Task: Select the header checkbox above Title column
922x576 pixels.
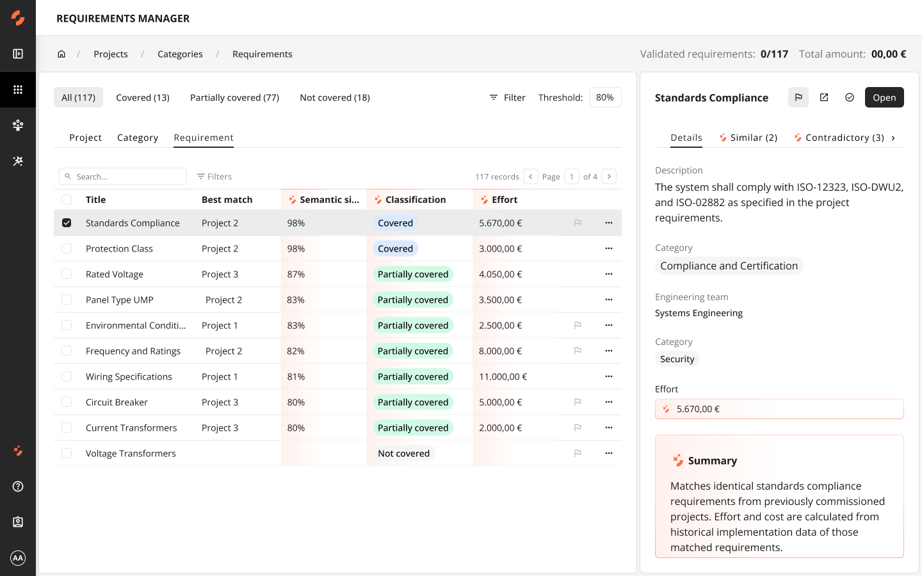Action: [67, 199]
